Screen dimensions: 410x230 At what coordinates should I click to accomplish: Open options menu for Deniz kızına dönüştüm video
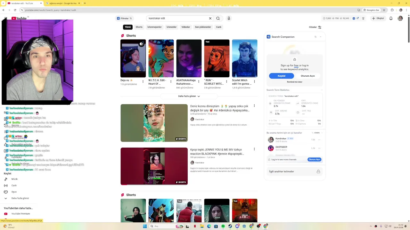click(x=254, y=106)
